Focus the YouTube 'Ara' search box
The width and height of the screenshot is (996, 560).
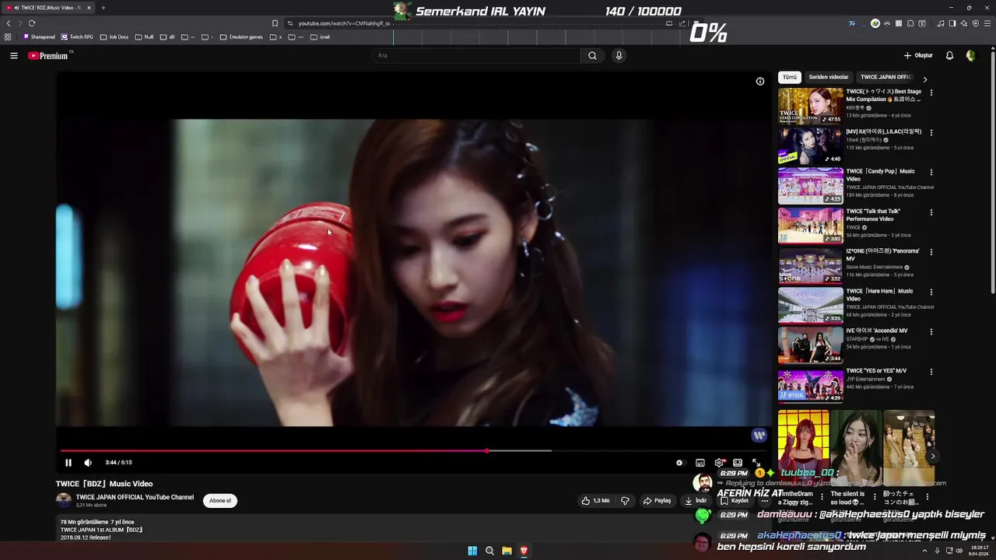[476, 55]
